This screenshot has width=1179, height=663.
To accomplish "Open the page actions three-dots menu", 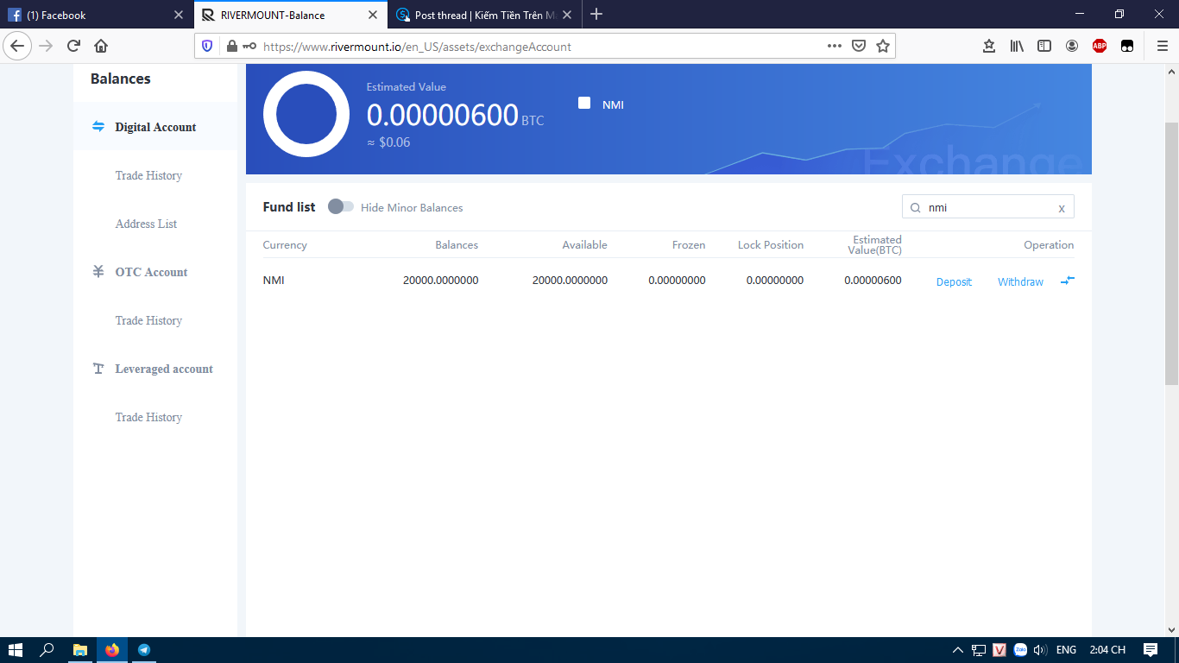I will pos(834,47).
